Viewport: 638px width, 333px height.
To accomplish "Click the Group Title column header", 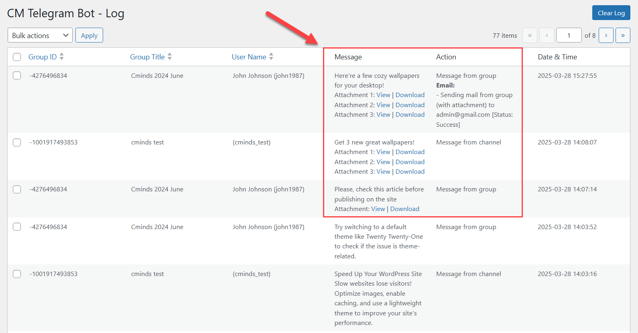I will (147, 57).
